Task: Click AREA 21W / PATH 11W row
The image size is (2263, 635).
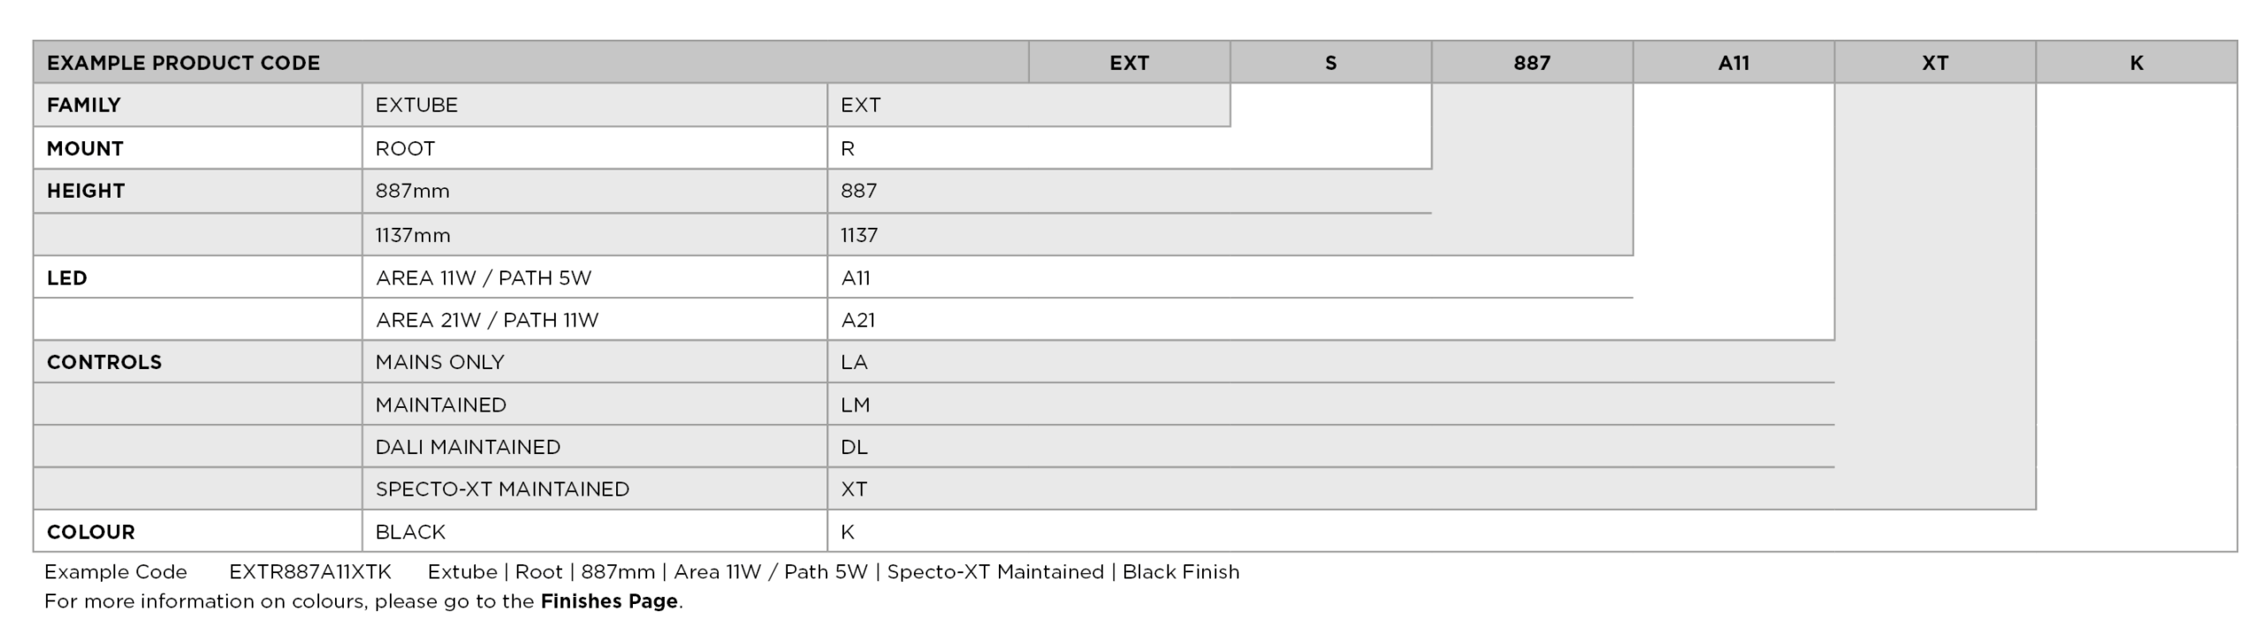Action: pos(487,320)
